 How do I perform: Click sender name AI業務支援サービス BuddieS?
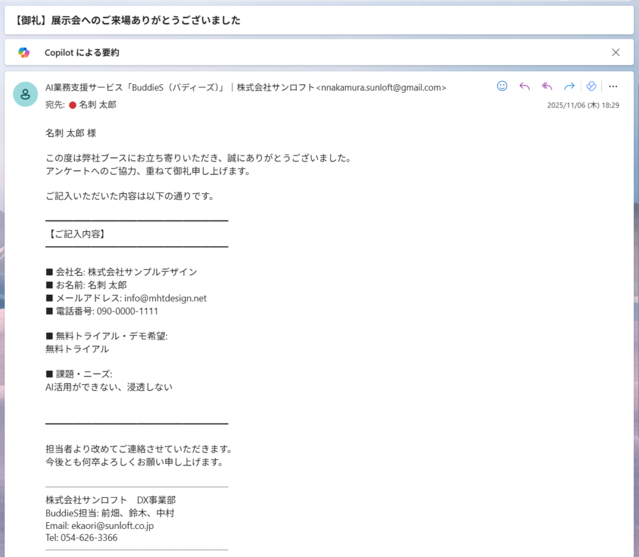click(x=135, y=87)
